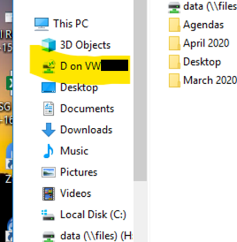Click the Pictures landscape icon
237x242 pixels.
click(49, 172)
